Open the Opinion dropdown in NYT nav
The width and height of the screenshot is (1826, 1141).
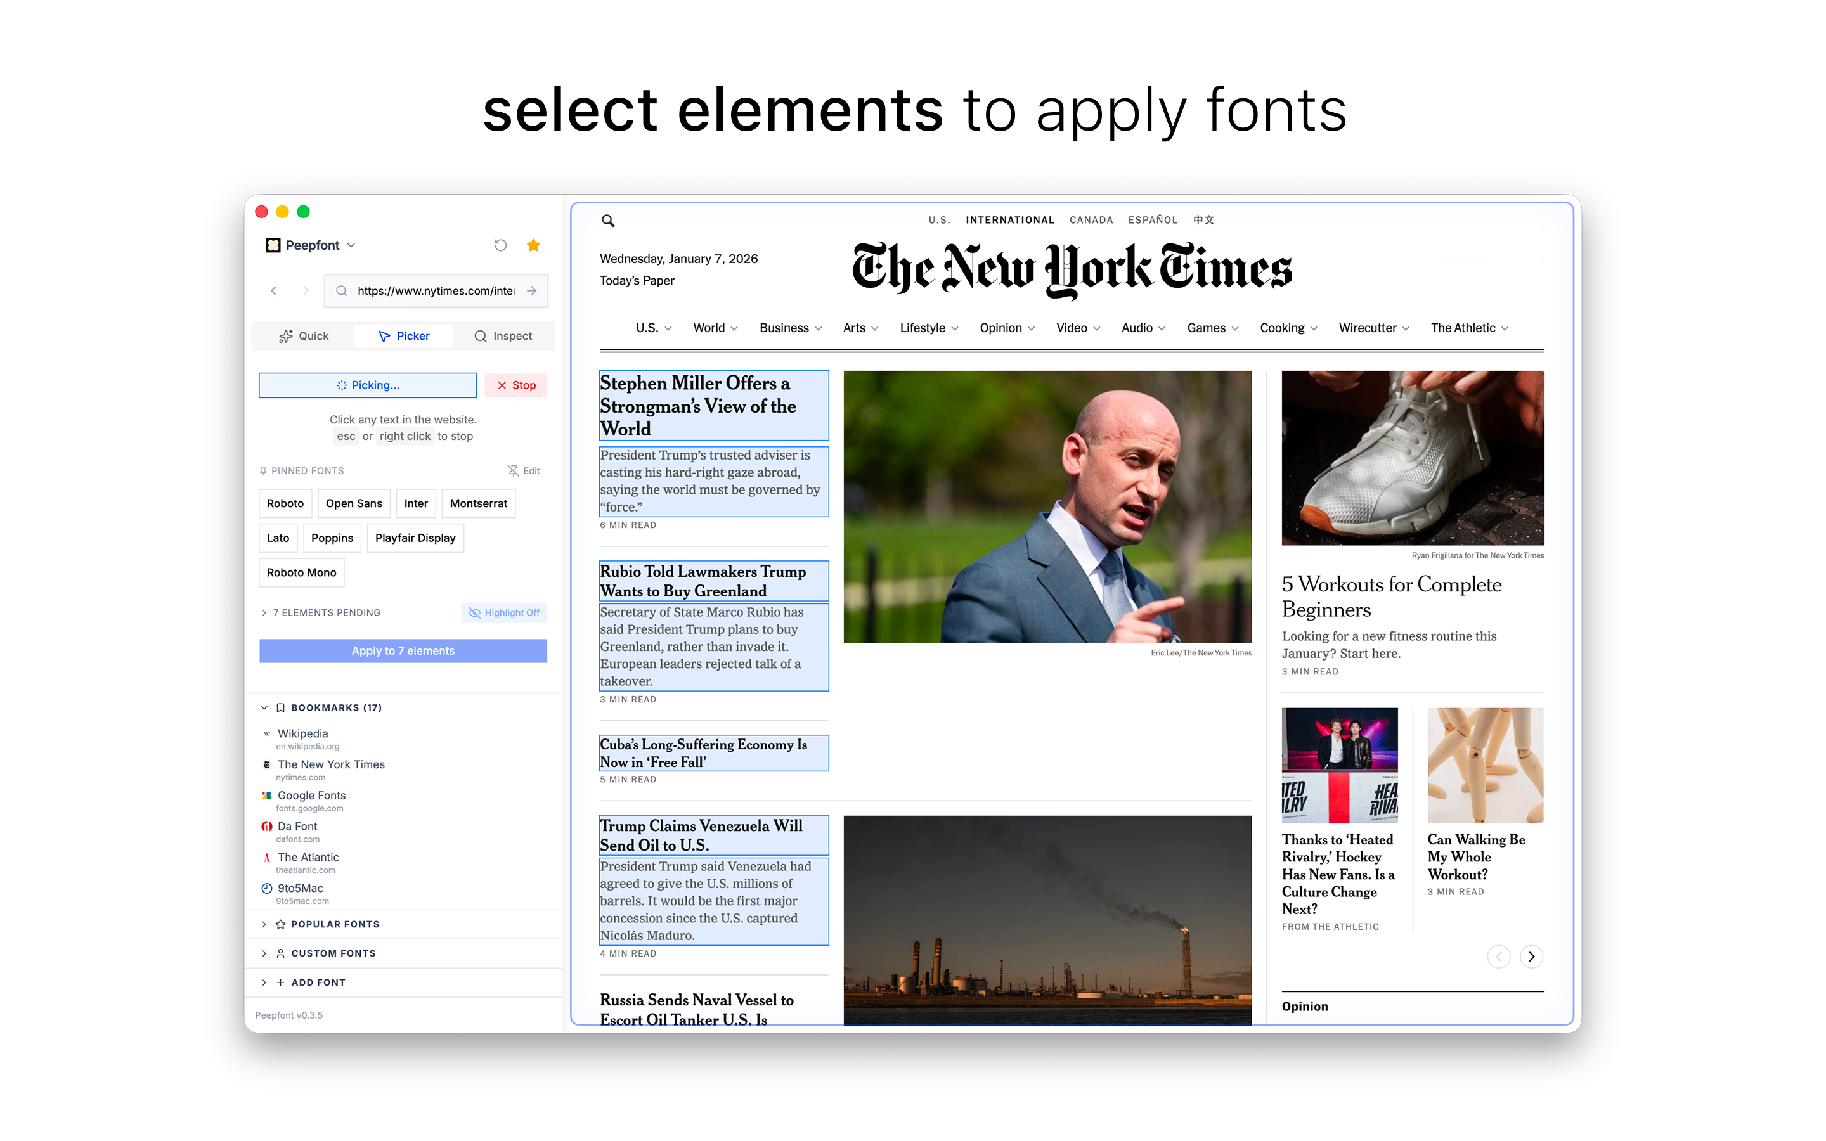[x=1007, y=328]
